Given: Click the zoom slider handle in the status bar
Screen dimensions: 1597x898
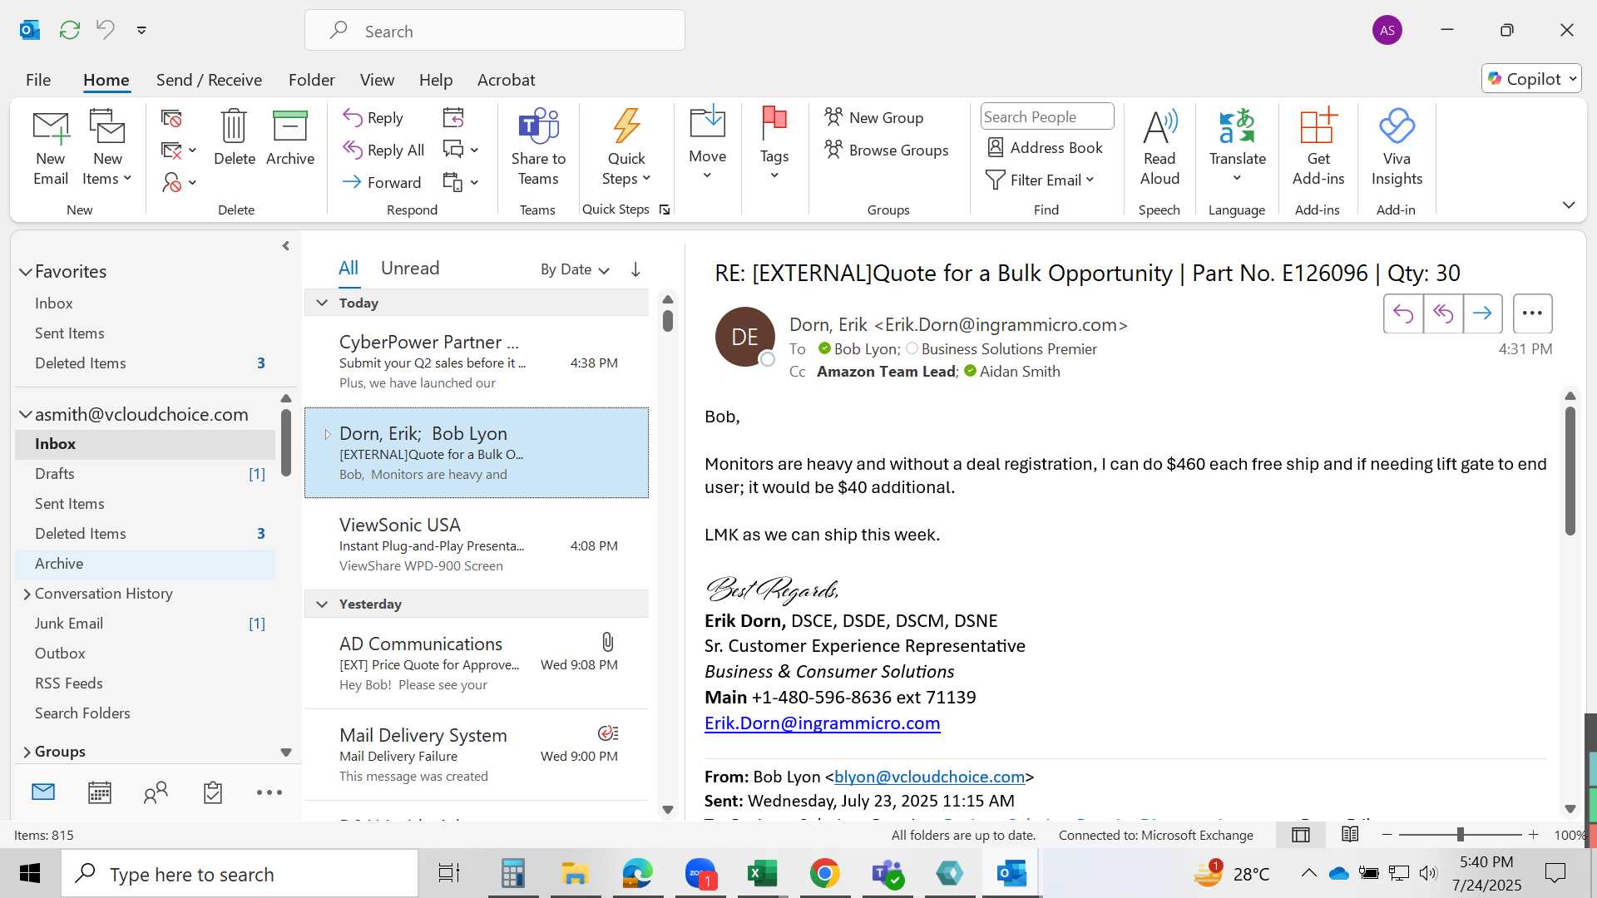Looking at the screenshot, I should [1461, 835].
